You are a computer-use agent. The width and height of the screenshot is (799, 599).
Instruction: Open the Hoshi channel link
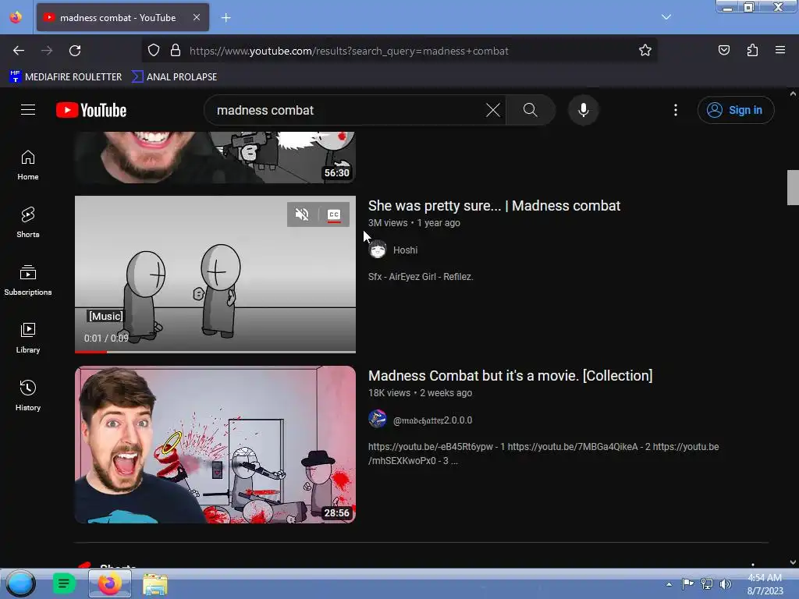[x=405, y=250]
